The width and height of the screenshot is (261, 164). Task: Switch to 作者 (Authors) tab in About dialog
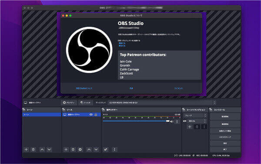click(131, 89)
